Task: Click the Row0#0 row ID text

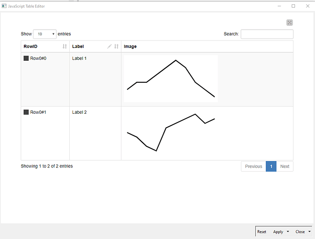Action: [x=38, y=58]
